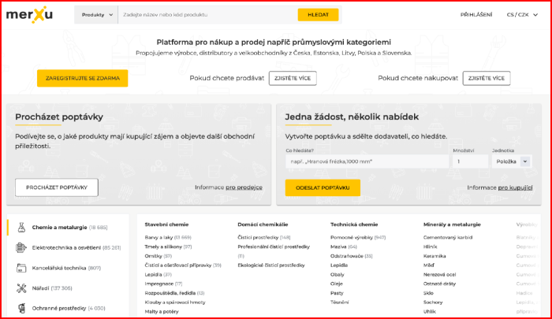The width and height of the screenshot is (552, 319).
Task: Open the CS / CZK language currency dropdown
Action: (522, 15)
